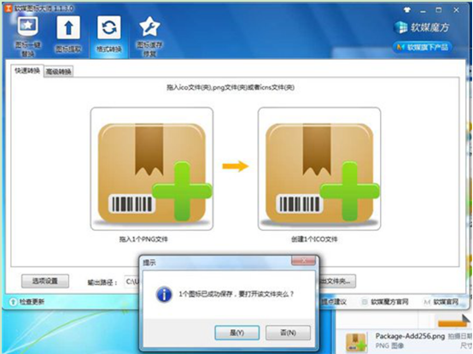Screen dimensions: 473x354
Task: Click the skin (shirt) icon in title bar
Action: [407, 9]
